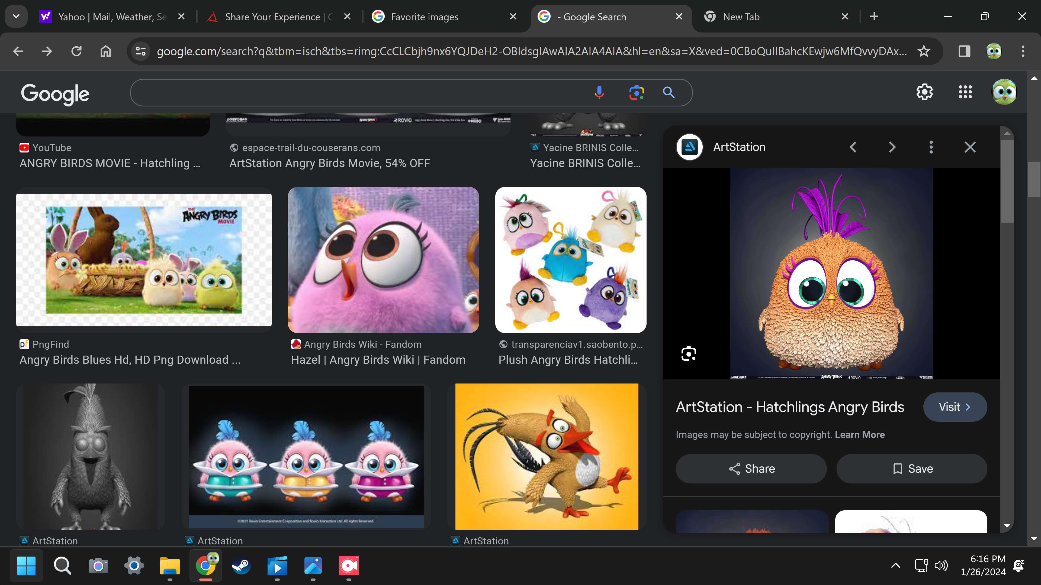Click the address bar URL
Screen dimensions: 1041x585
click(x=532, y=51)
